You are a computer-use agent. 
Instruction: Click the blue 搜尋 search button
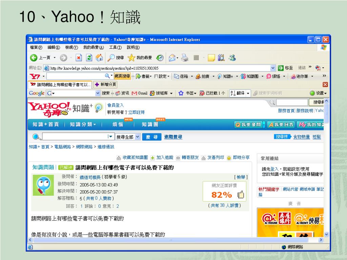151,137
